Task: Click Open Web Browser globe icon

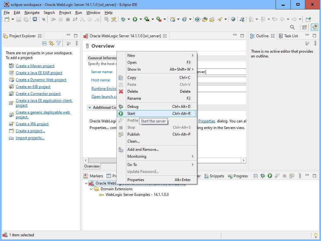Action: [233, 20]
